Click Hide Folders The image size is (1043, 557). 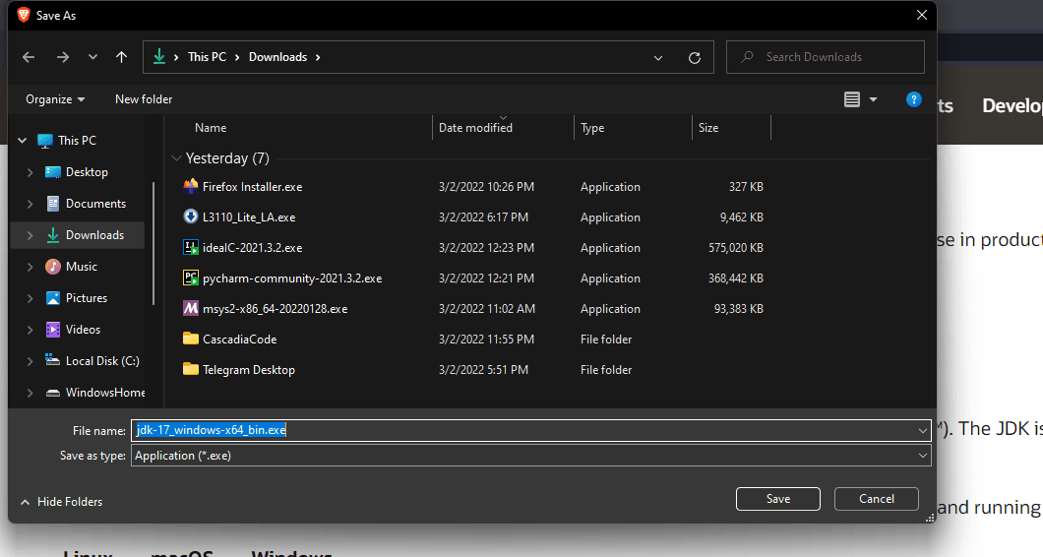pos(61,502)
